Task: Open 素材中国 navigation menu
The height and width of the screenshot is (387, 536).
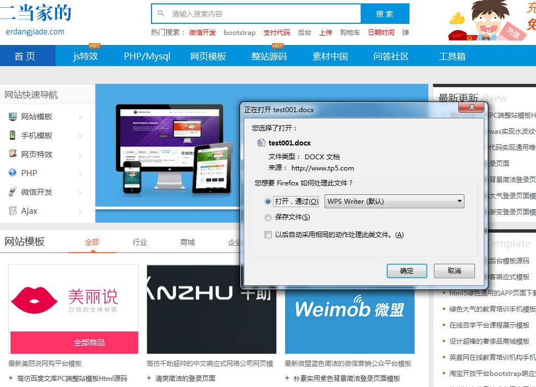Action: coord(330,56)
